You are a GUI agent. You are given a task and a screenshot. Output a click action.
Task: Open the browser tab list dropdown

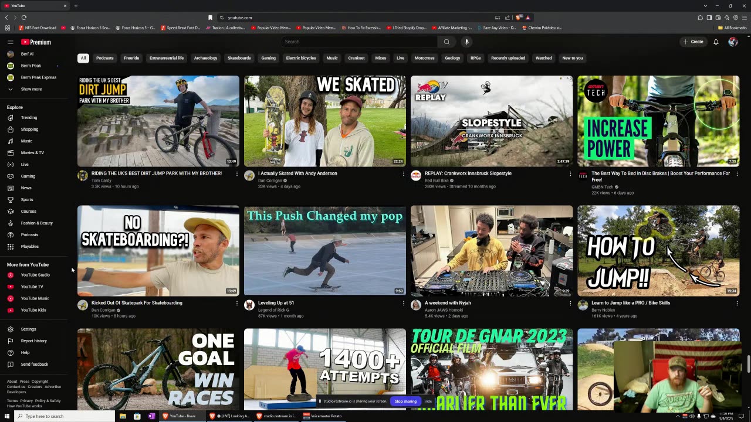[705, 6]
